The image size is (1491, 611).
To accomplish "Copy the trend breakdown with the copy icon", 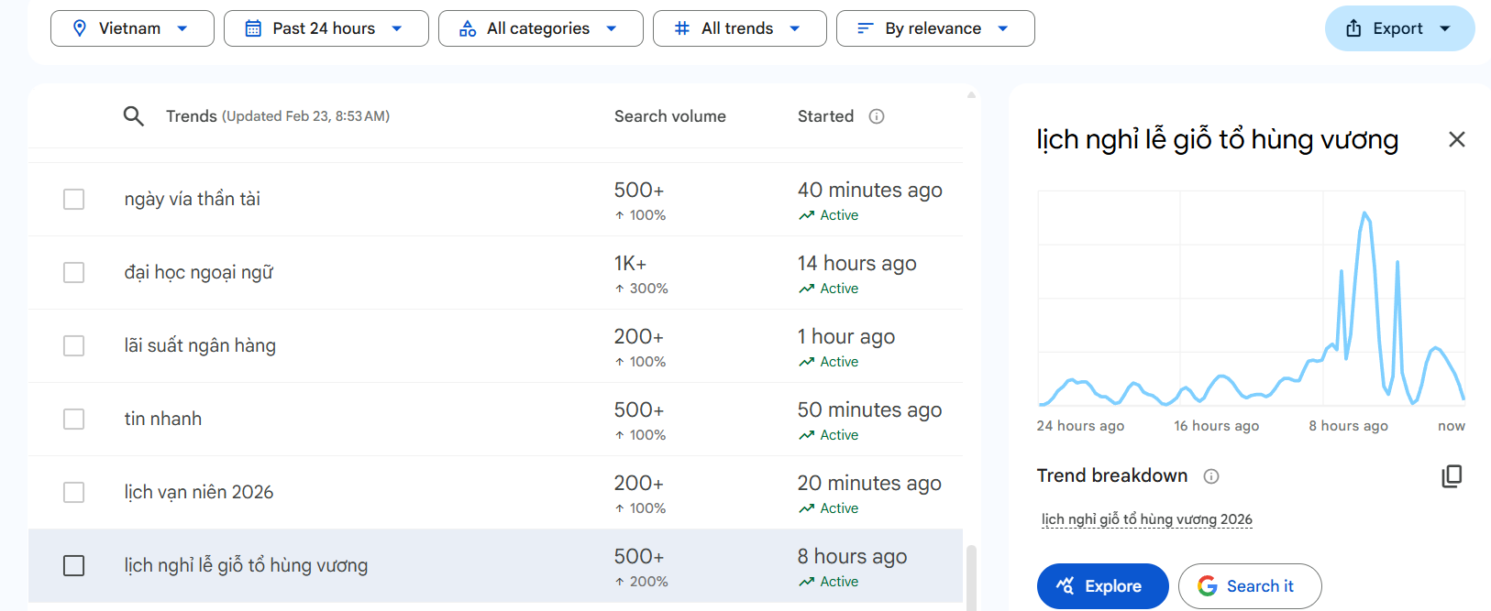I will (x=1452, y=476).
